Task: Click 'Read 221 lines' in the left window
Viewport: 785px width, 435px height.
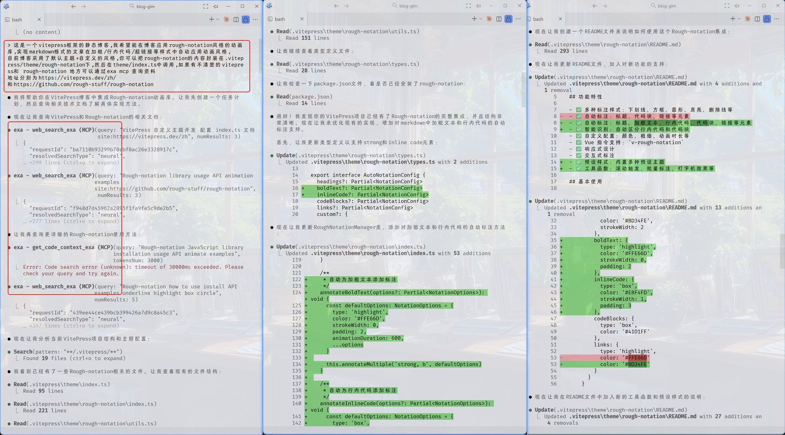Action: tap(45, 411)
